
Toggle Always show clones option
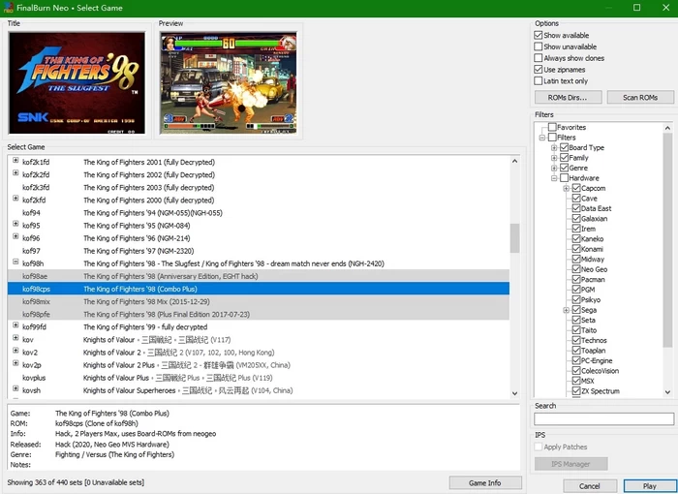coord(539,58)
